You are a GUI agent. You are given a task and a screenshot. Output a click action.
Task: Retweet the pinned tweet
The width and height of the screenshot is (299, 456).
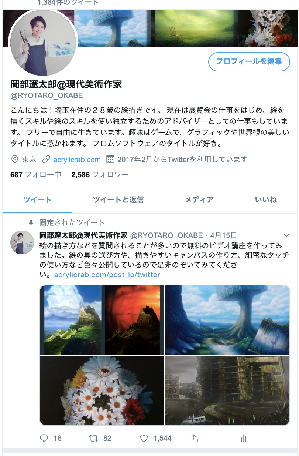94,438
